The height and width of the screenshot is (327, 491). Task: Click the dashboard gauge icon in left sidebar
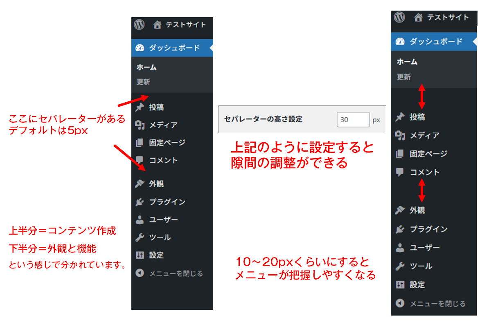140,48
